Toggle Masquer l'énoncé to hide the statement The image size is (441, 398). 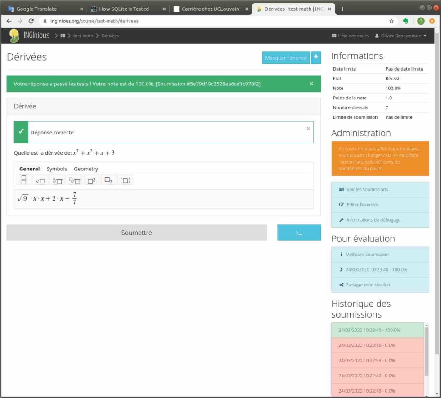(285, 58)
